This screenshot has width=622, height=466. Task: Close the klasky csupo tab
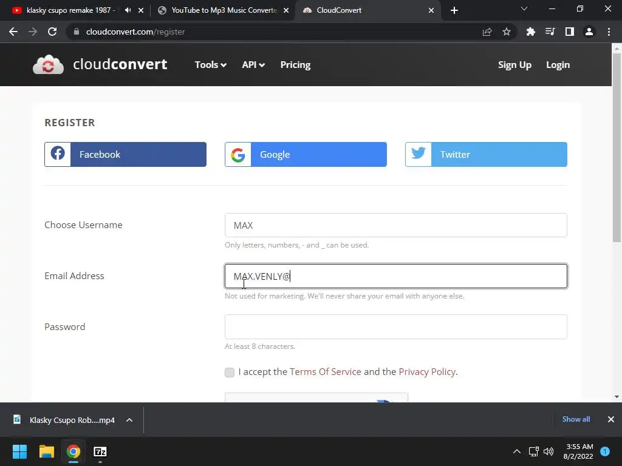pos(141,10)
